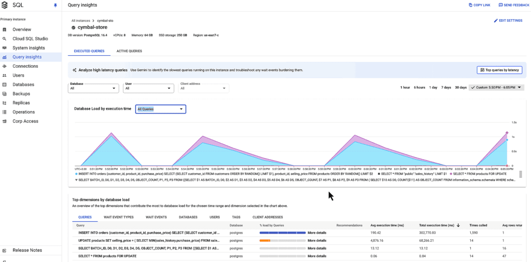Image resolution: width=531 pixels, height=262 pixels.
Task: Click the Connections sidebar icon
Action: (4, 66)
